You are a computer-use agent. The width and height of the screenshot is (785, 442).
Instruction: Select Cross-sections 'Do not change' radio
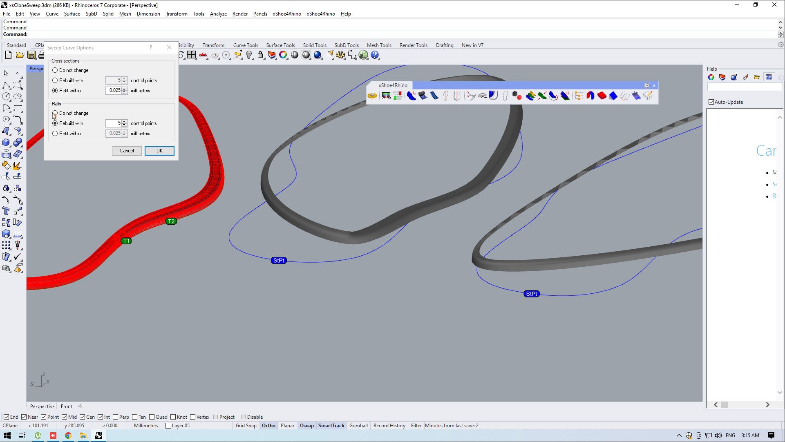tap(55, 70)
